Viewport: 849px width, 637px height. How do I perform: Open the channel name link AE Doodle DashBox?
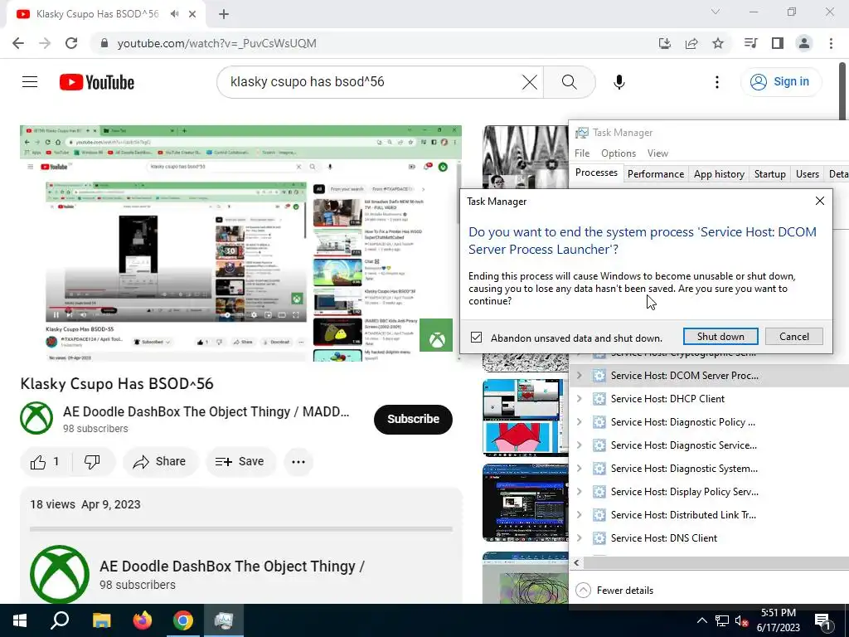[206, 411]
